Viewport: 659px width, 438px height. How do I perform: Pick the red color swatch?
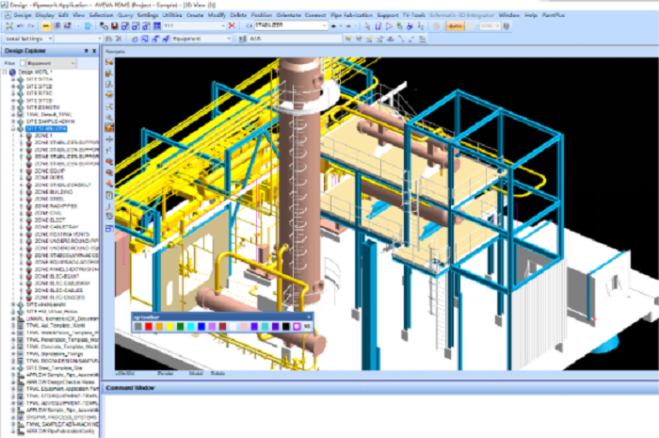(x=148, y=326)
